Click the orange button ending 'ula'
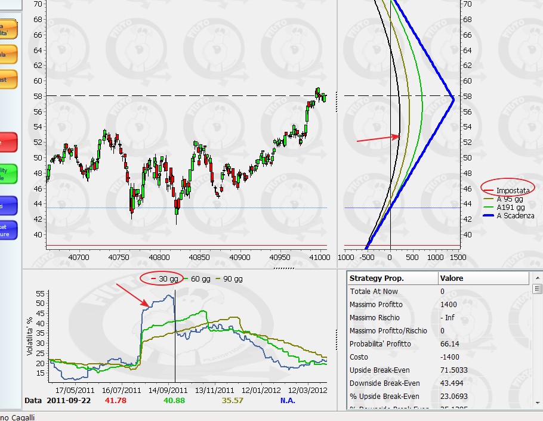Viewport: 543px width, 421px height. coord(8,54)
